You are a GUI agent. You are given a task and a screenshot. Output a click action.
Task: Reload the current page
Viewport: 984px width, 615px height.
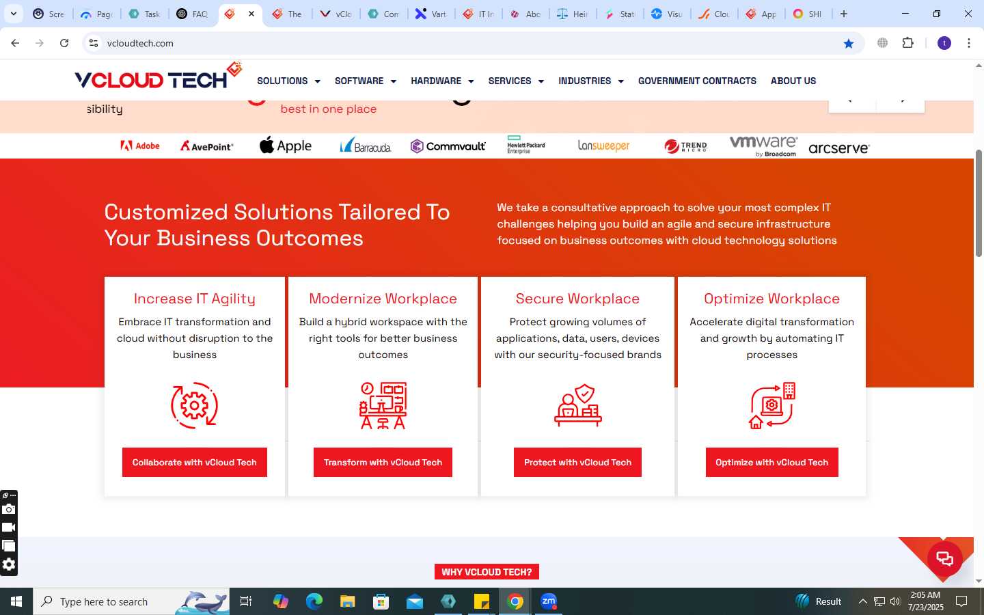click(64, 43)
